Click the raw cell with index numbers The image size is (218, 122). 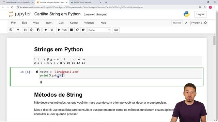click(x=118, y=61)
